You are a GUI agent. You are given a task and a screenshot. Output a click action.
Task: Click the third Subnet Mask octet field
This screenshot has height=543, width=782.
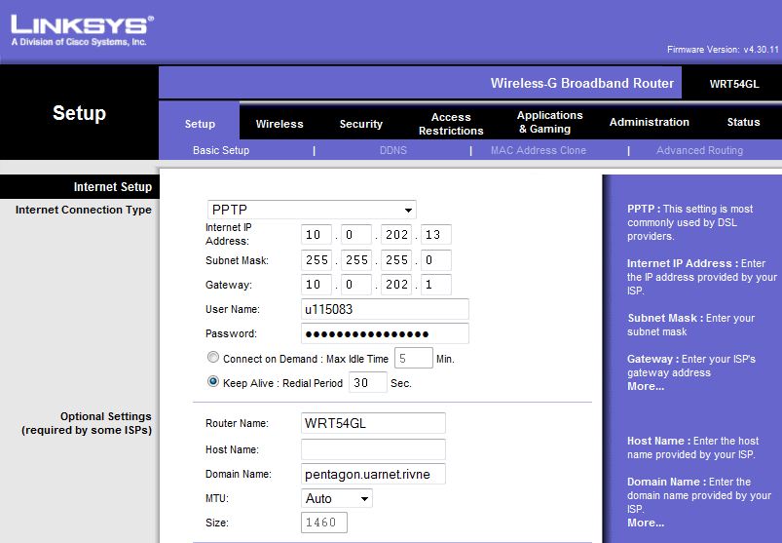(396, 260)
